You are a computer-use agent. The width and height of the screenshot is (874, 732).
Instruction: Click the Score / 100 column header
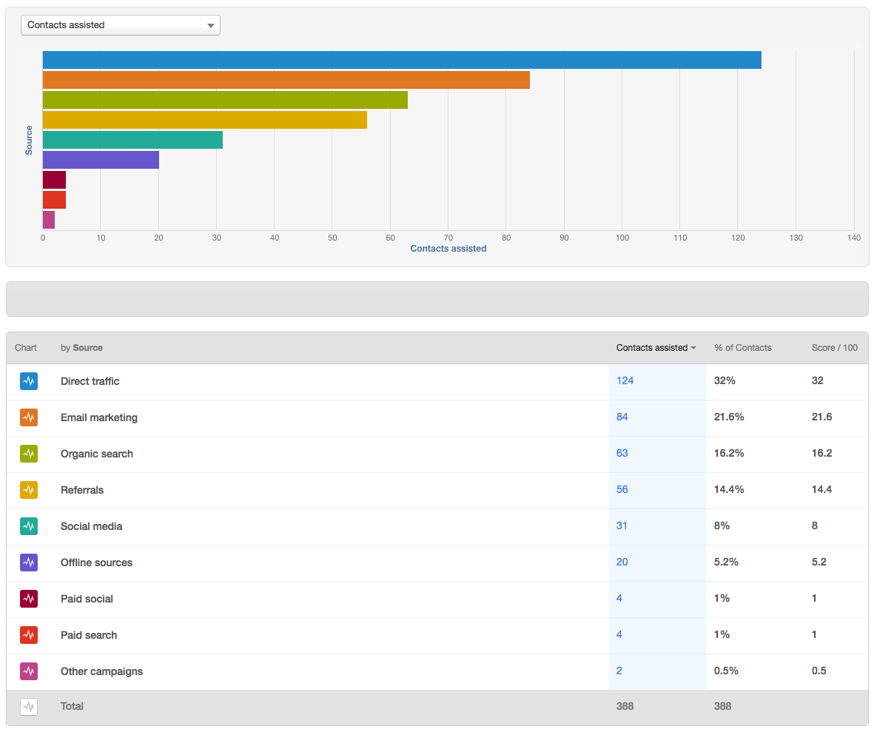tap(834, 348)
